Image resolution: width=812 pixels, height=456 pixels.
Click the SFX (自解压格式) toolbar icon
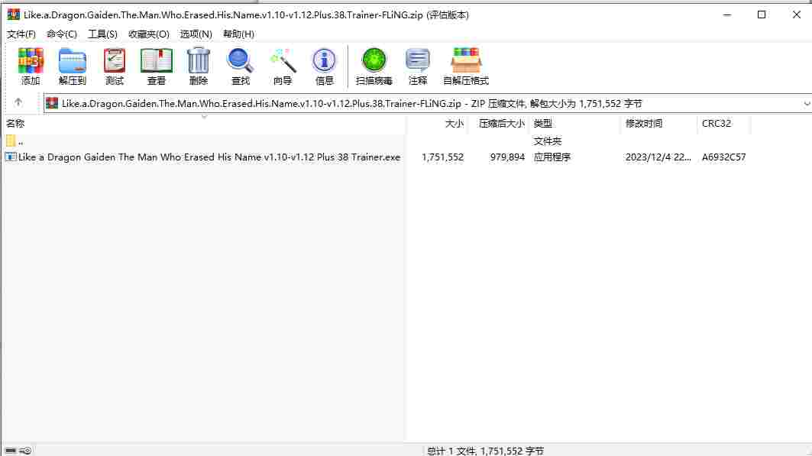[465, 66]
